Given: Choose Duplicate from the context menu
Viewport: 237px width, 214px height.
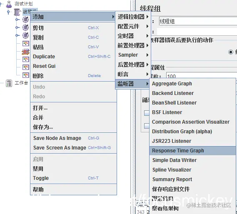Looking at the screenshot, I should [x=73, y=57].
